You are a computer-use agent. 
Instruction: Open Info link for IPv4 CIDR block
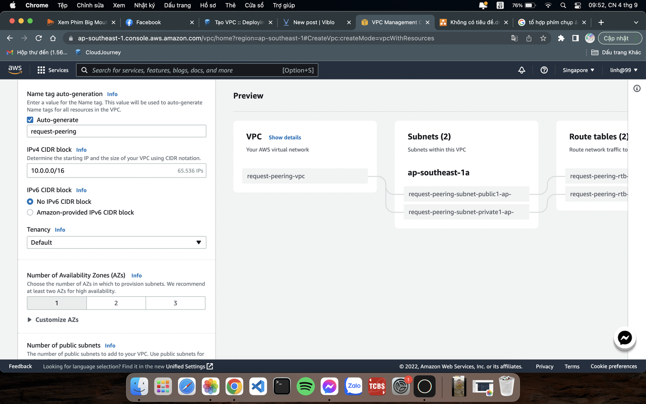81,150
